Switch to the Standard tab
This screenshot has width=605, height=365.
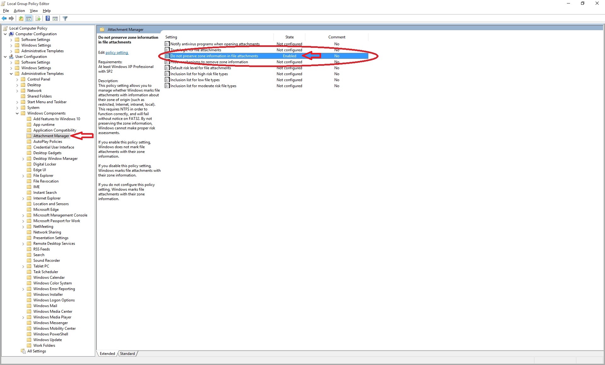[x=127, y=353]
